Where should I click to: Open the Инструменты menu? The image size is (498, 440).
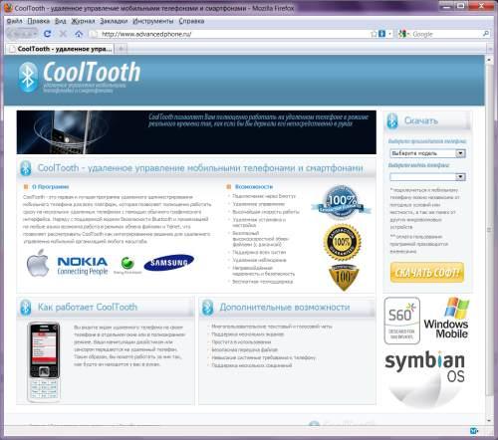(153, 21)
